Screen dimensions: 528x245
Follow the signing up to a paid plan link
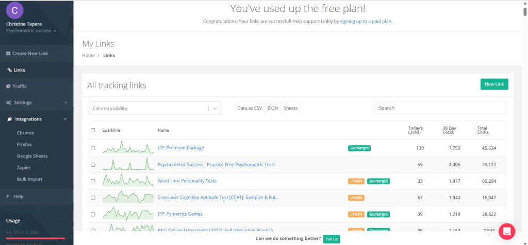pos(366,22)
